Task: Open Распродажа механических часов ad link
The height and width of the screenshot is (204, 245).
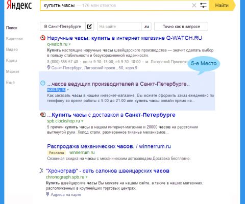Action: 109,146
